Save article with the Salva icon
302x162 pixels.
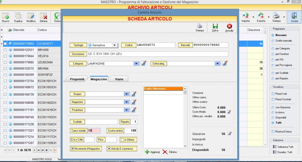click(215, 26)
